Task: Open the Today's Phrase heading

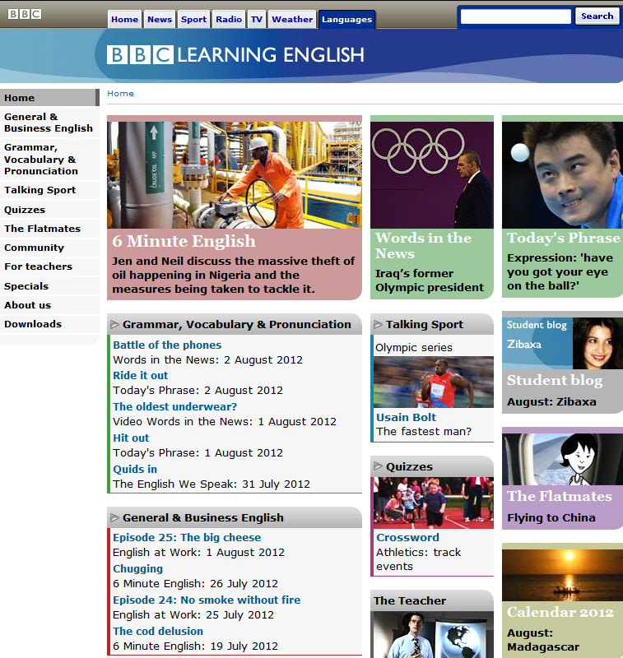Action: (x=564, y=238)
